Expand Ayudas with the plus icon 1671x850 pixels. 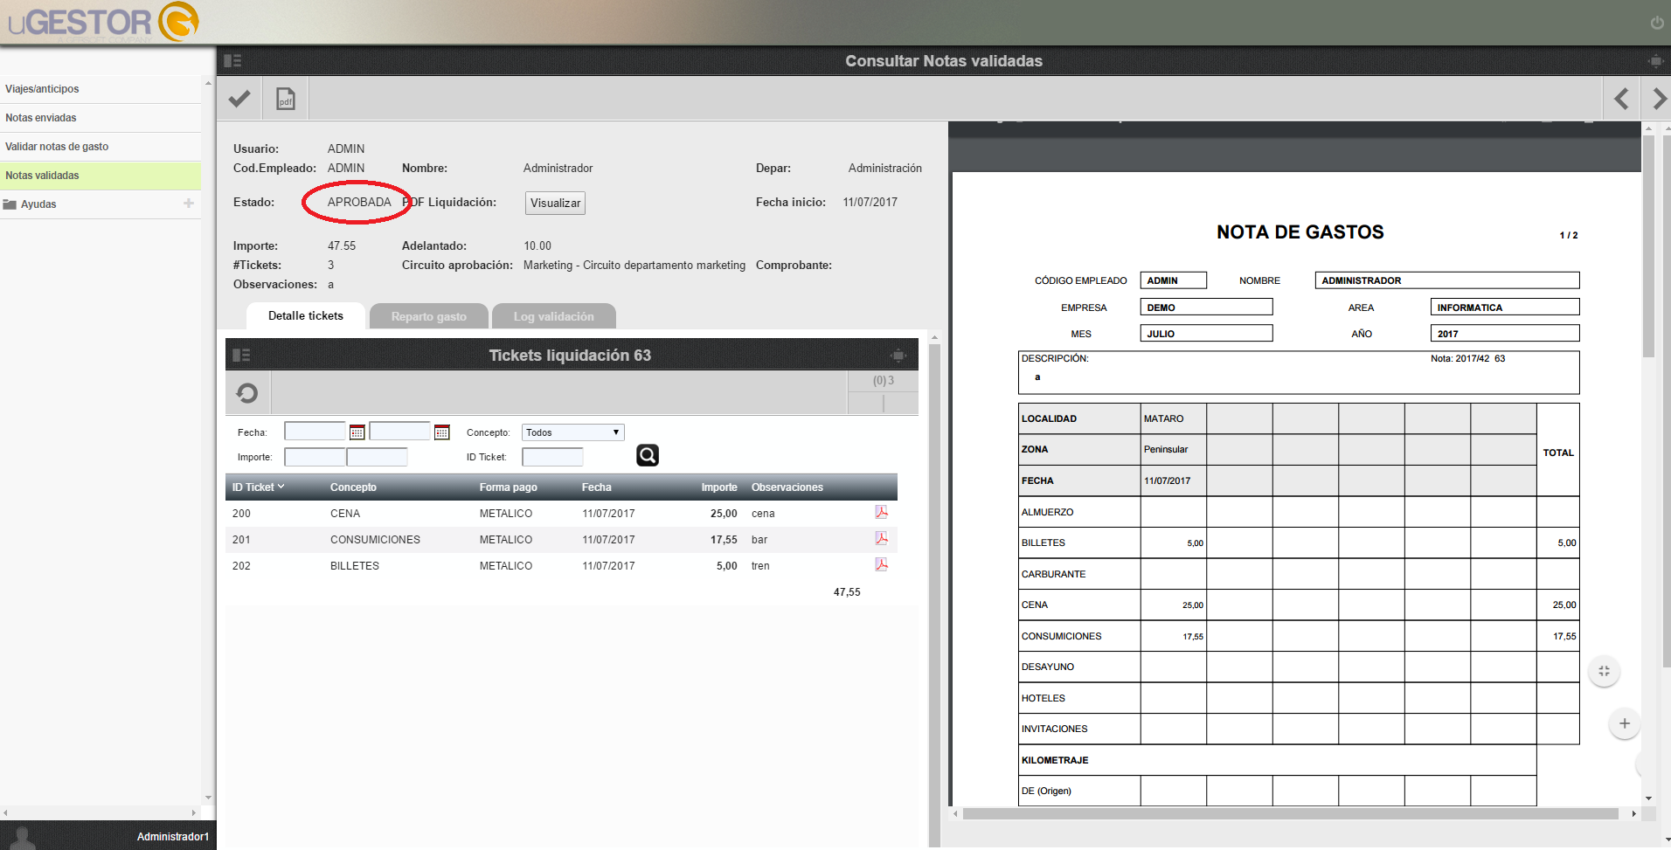point(189,203)
